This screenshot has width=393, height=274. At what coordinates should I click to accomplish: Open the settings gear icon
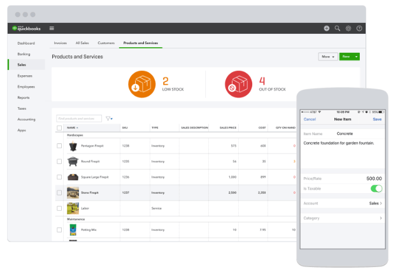coord(348,28)
